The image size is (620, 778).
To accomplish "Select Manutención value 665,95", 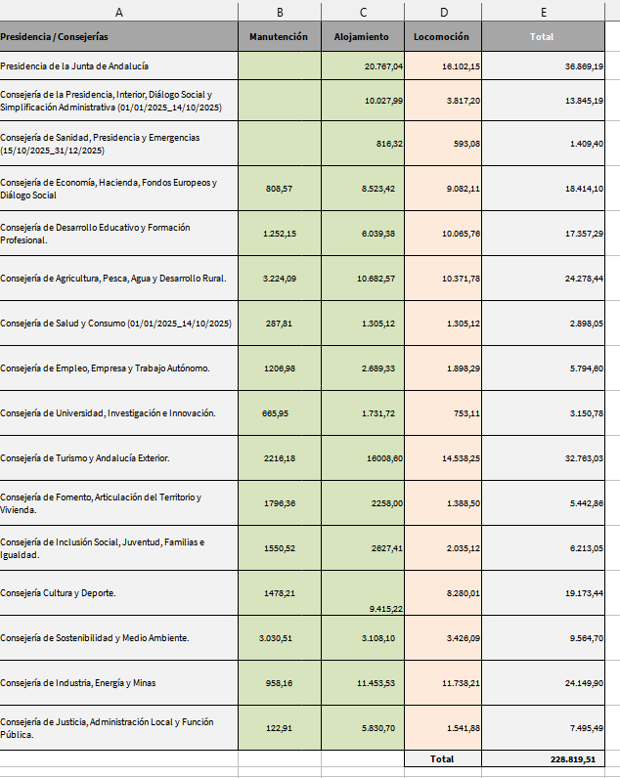I will (x=280, y=413).
